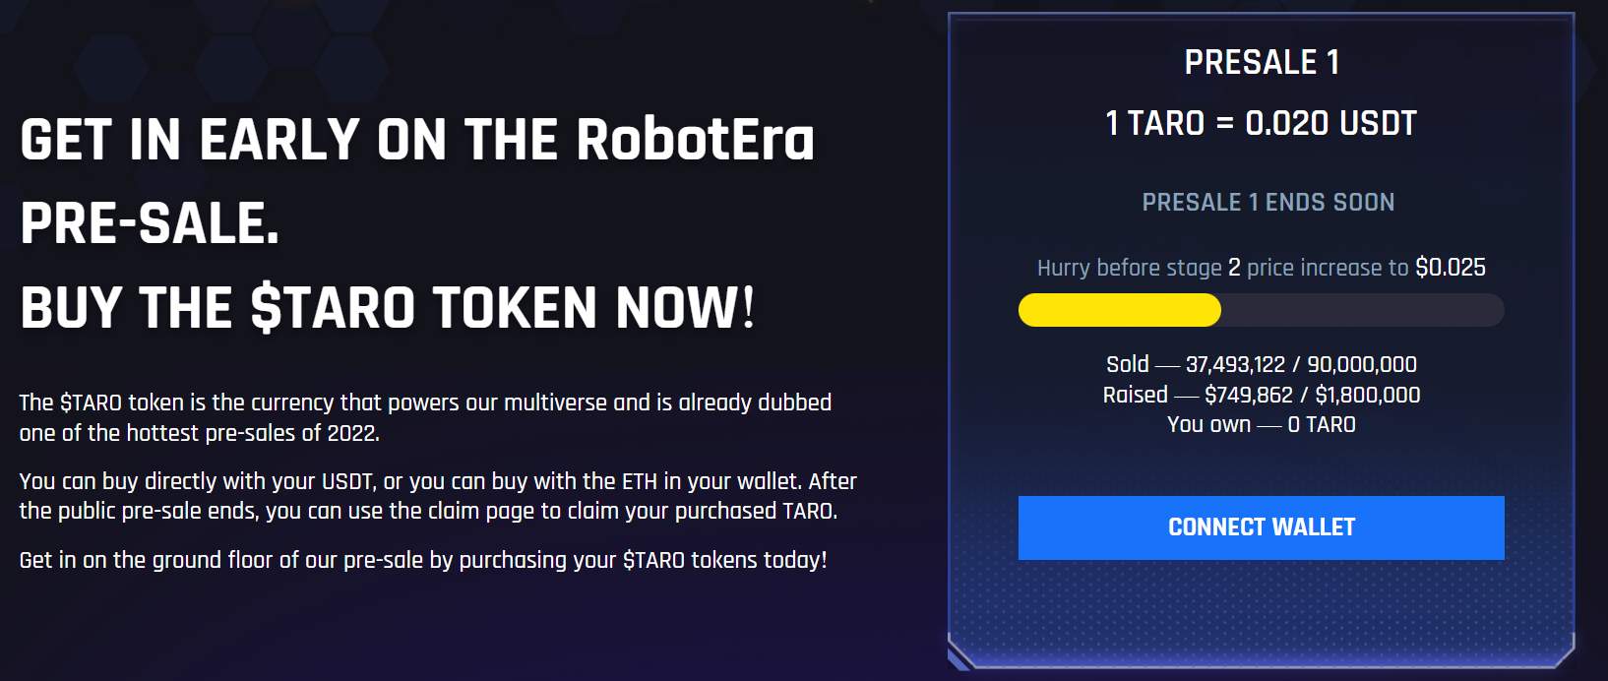Click the Raised amount line
Image resolution: width=1608 pixels, height=681 pixels.
pos(1262,395)
